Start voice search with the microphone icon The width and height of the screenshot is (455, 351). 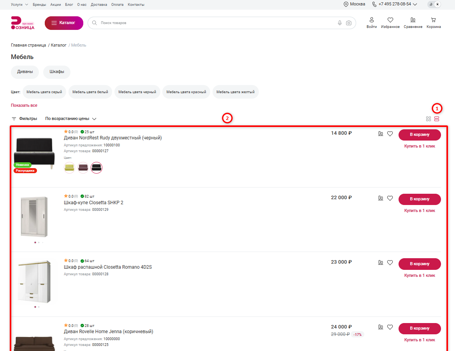coord(339,23)
